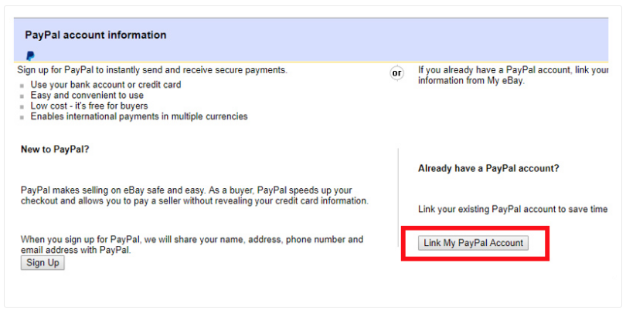
Task: Click the 'or' circle separator label
Action: click(396, 73)
